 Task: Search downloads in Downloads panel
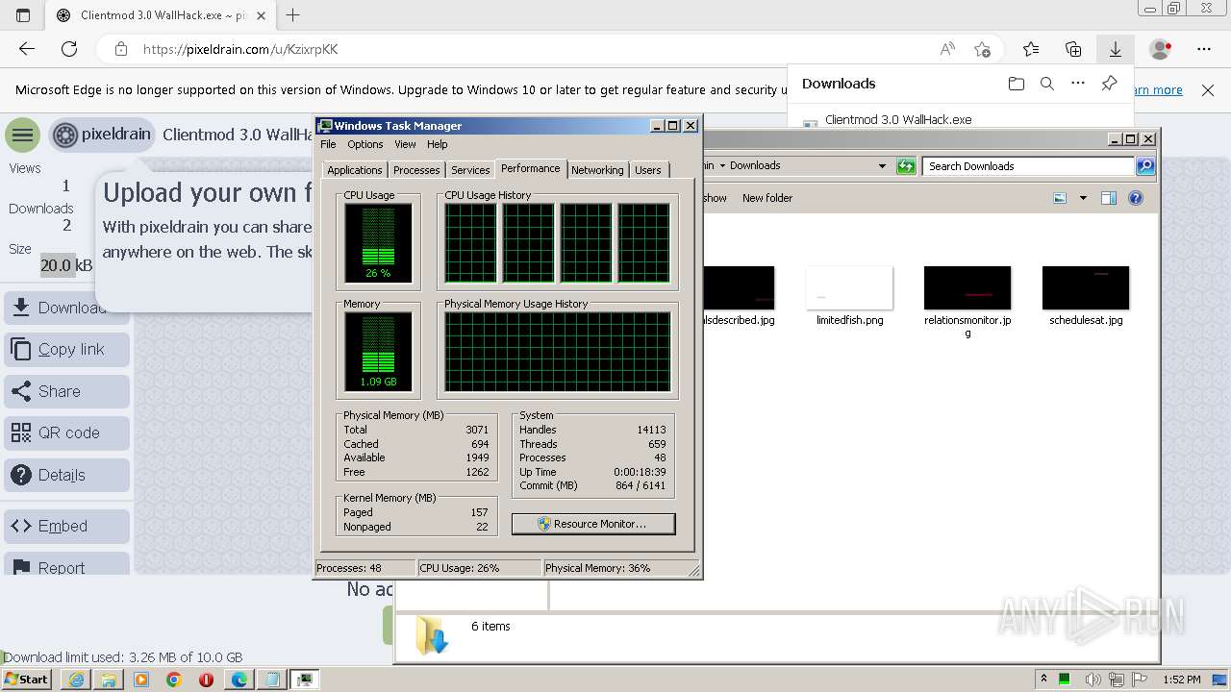(x=1047, y=84)
